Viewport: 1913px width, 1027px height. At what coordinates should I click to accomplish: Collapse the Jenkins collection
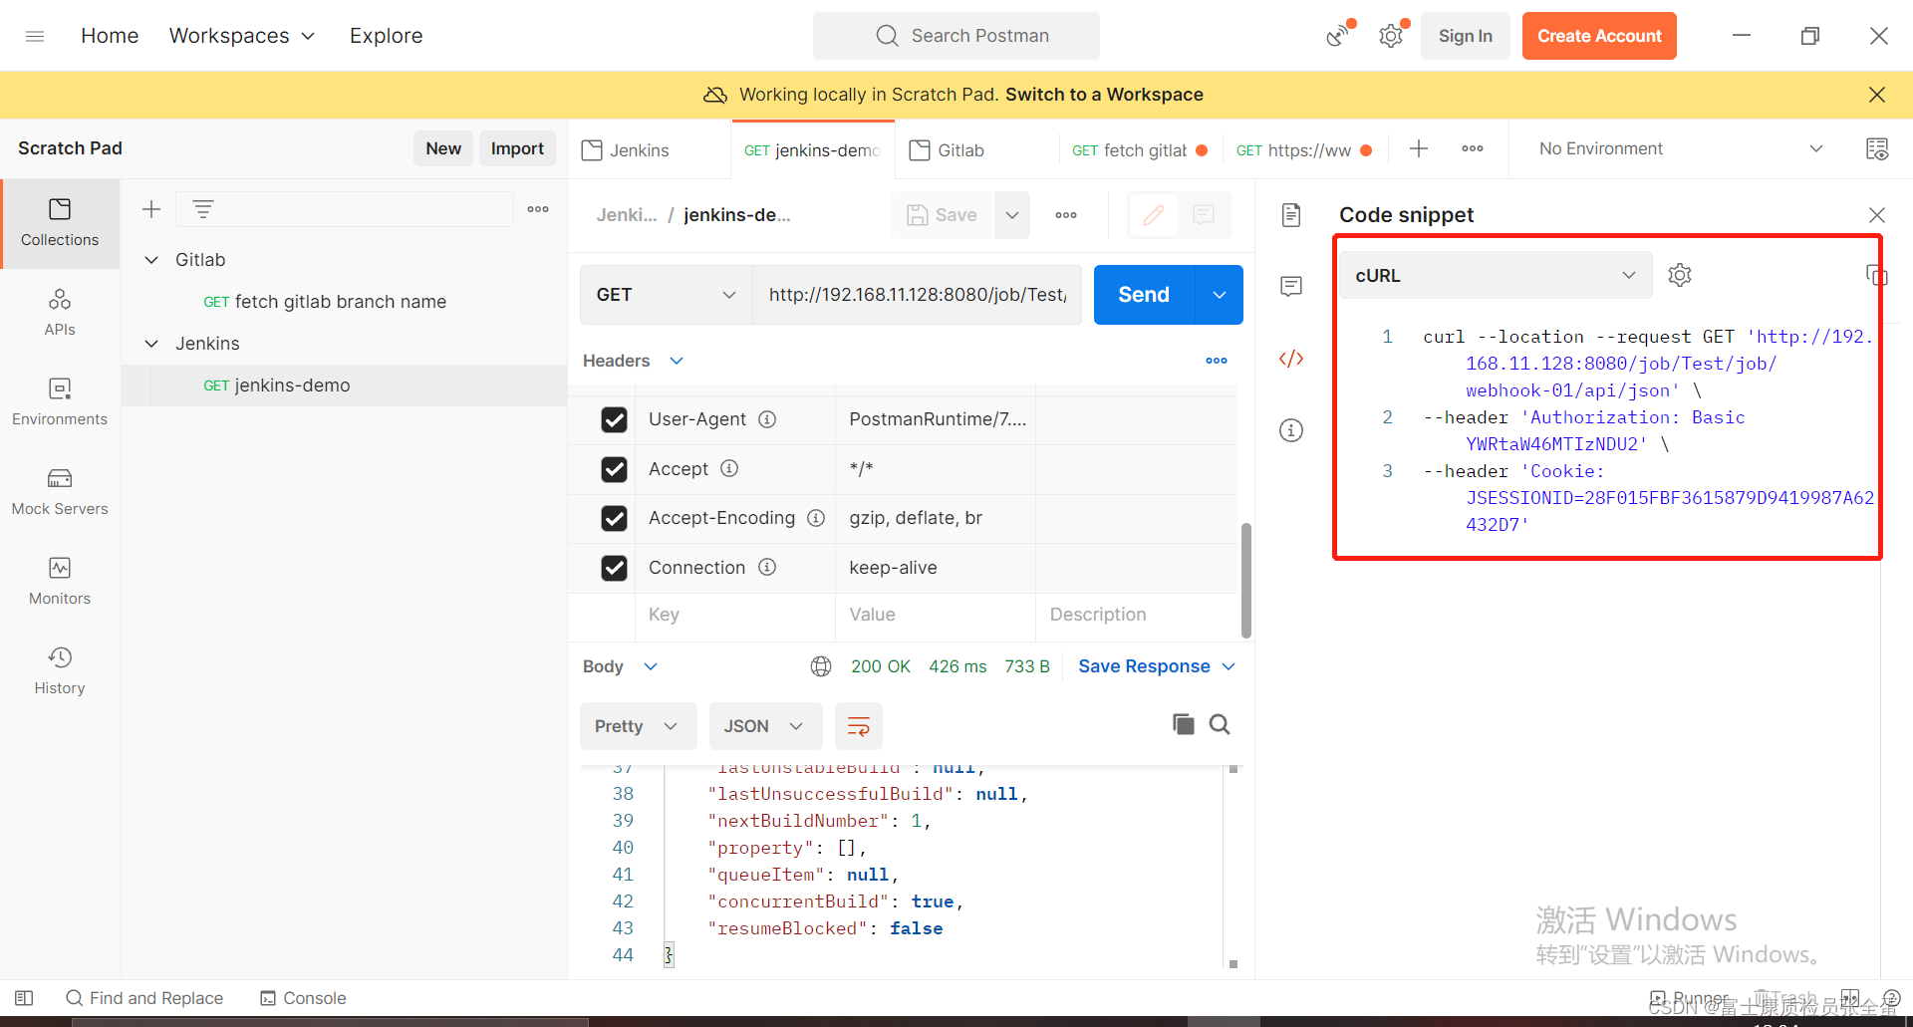(x=151, y=344)
